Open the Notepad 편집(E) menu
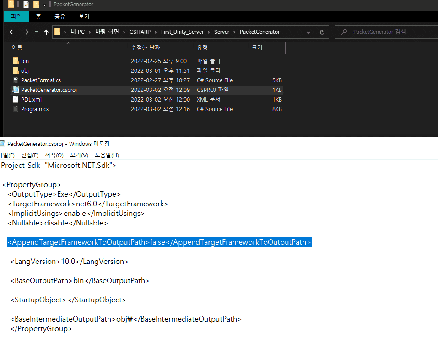Image resolution: width=438 pixels, height=343 pixels. (30, 155)
